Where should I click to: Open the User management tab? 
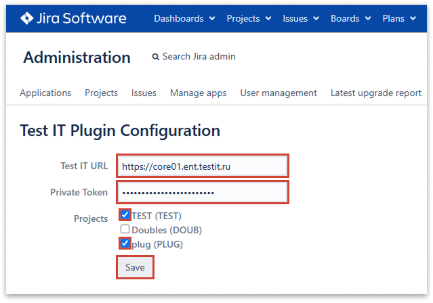click(x=279, y=93)
